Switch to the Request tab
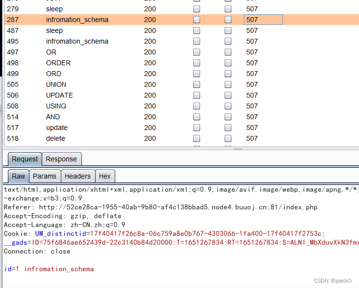 tap(25, 159)
